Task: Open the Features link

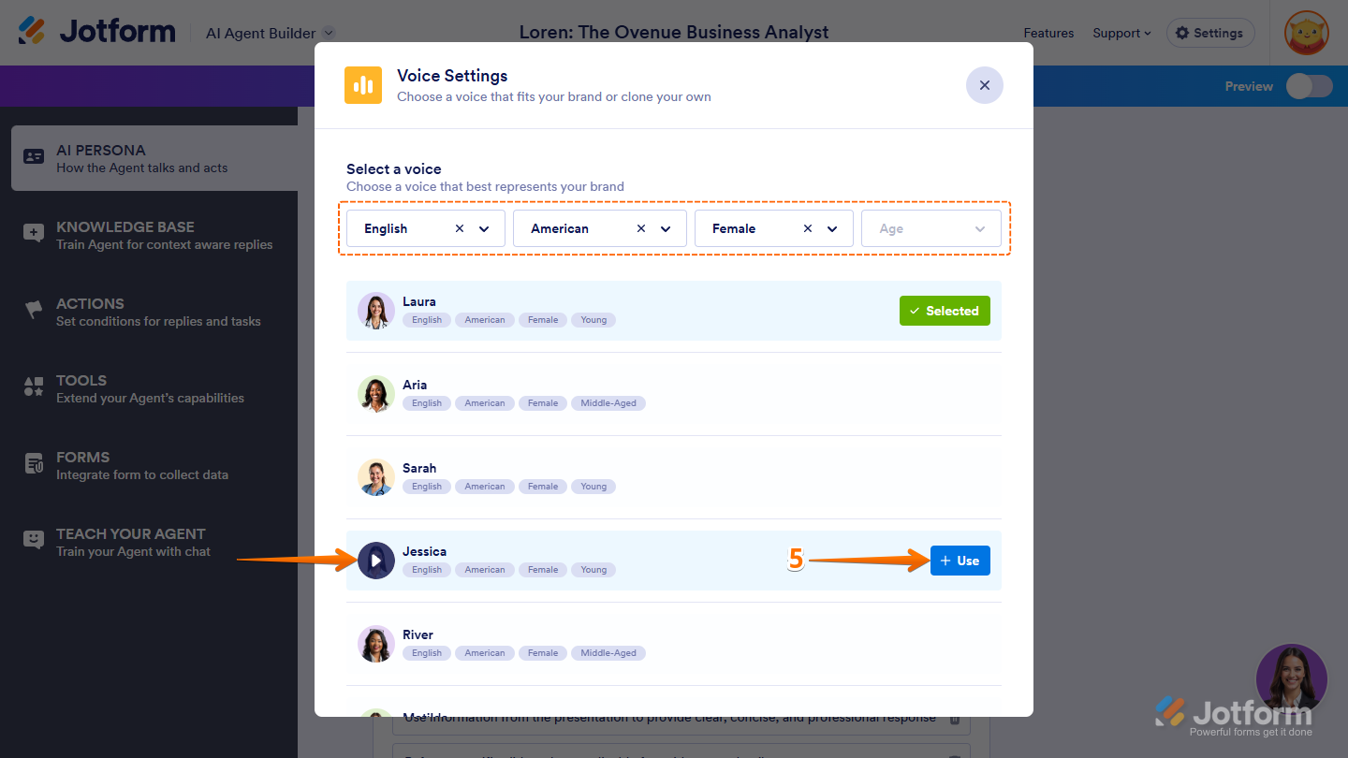Action: click(x=1048, y=33)
